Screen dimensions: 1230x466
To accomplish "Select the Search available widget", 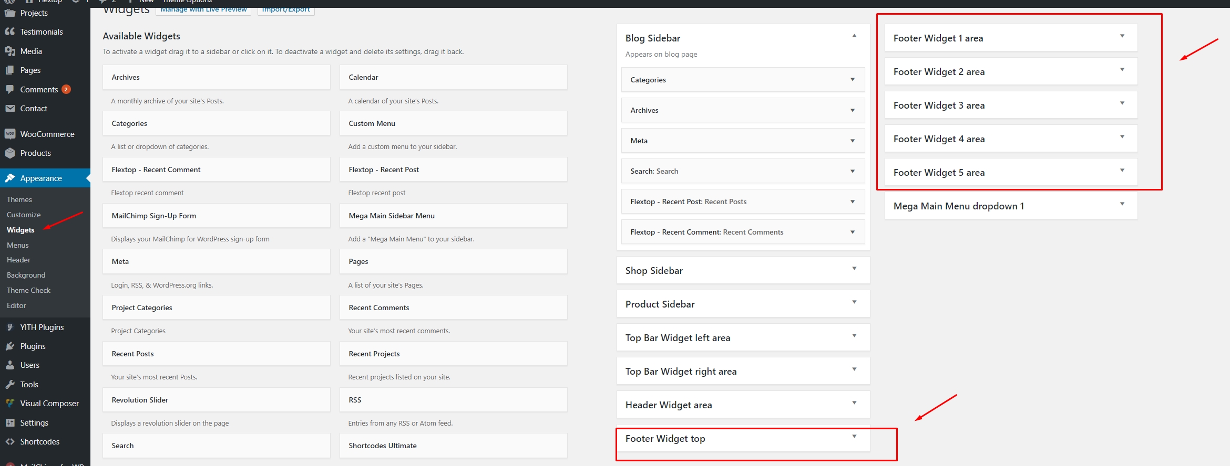I will click(x=217, y=446).
